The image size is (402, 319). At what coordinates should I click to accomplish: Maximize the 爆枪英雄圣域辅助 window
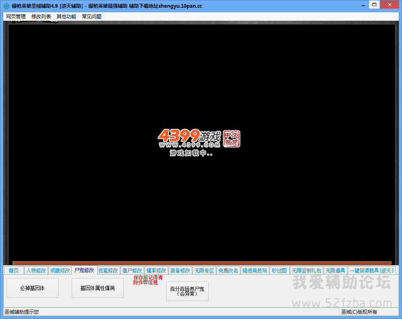(x=374, y=4)
